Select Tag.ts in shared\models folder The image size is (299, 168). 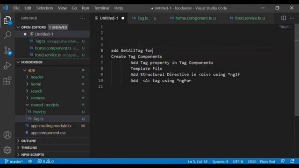pyautogui.click(x=52, y=119)
